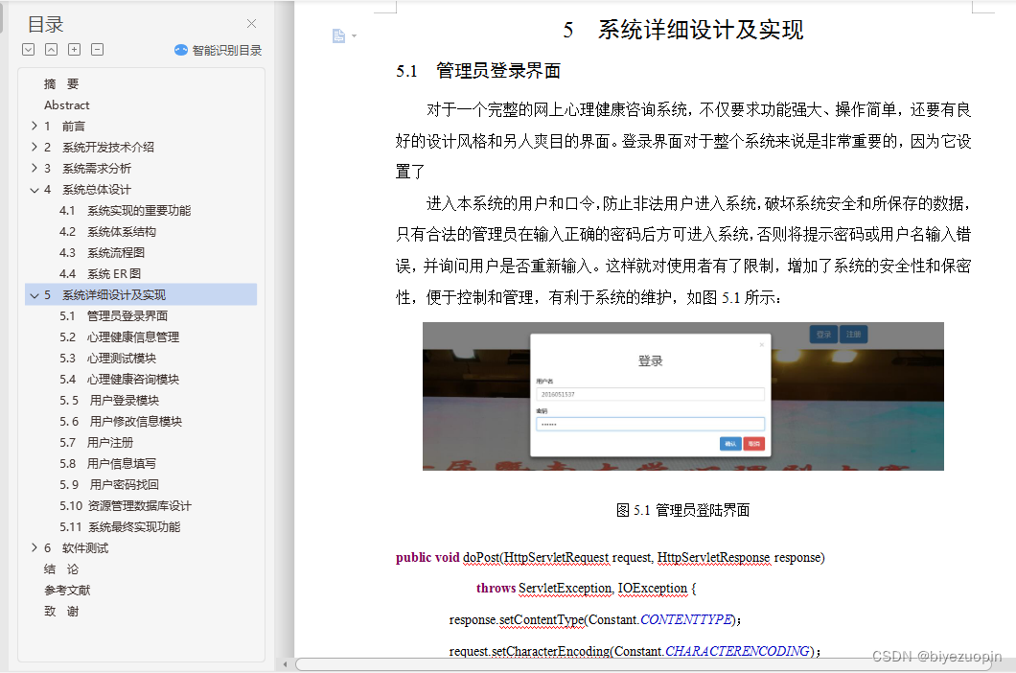
Task: Close the 目录 navigation panel
Action: [x=251, y=24]
